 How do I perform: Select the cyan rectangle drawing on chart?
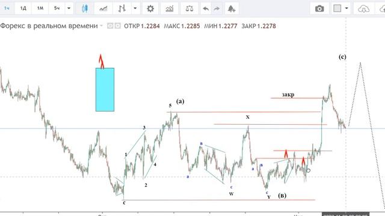105,89
